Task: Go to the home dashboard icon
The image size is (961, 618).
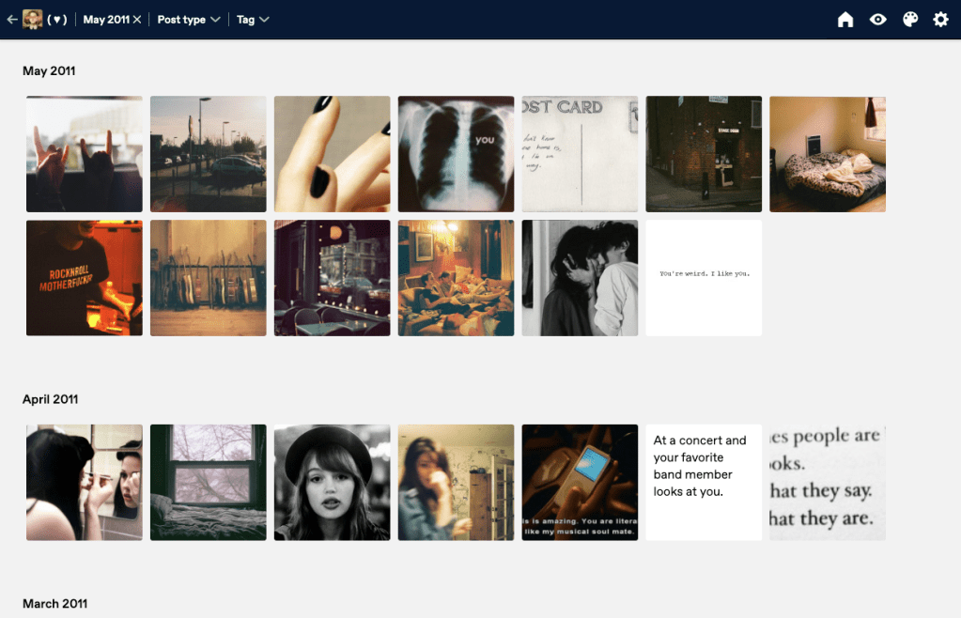Action: [x=845, y=20]
